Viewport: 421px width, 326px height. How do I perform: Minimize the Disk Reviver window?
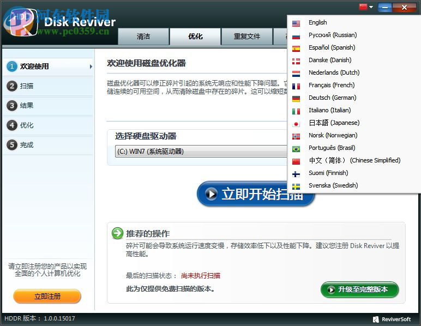tap(385, 7)
